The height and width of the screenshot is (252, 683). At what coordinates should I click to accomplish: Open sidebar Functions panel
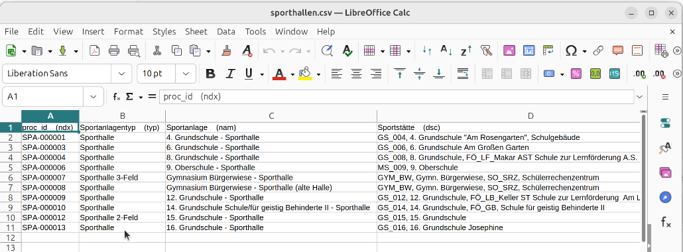click(x=666, y=222)
